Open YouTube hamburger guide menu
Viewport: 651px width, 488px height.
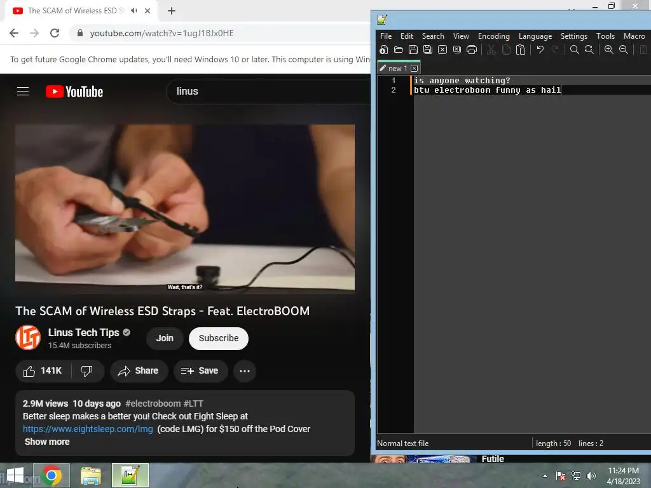click(23, 91)
